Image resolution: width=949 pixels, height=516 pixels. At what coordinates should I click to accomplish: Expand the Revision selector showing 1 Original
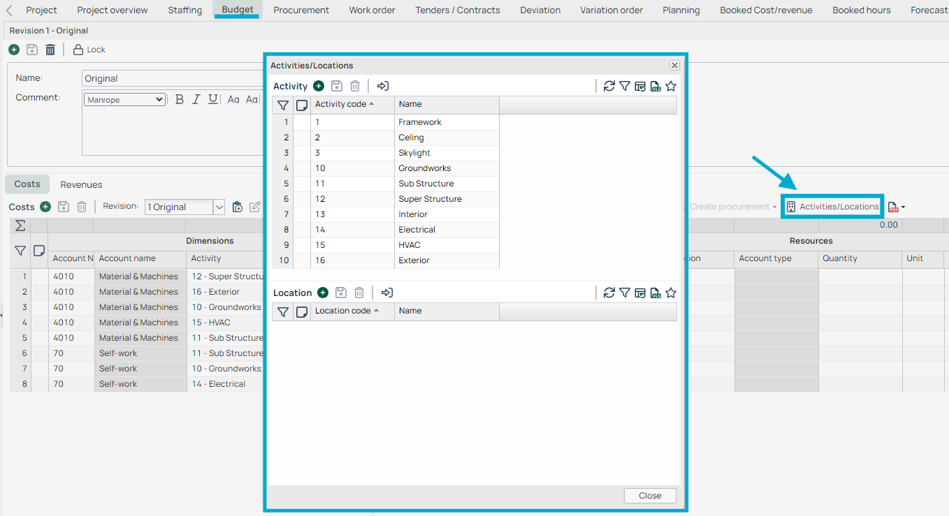pos(219,207)
